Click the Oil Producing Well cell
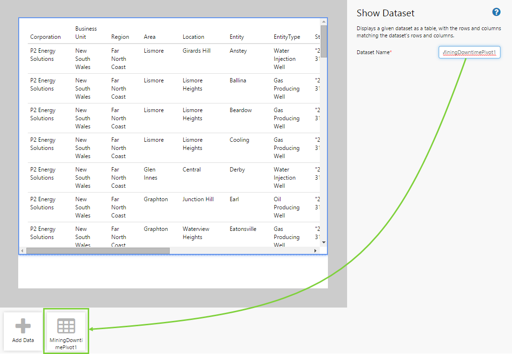Screen dimensions: 512x354 (x=286, y=207)
